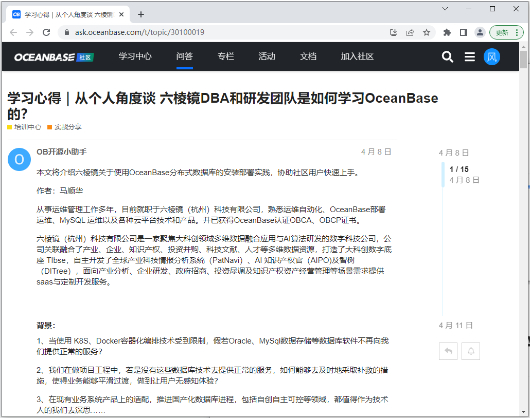Open the browser extensions puzzle icon
The height and width of the screenshot is (418, 530).
coord(447,32)
